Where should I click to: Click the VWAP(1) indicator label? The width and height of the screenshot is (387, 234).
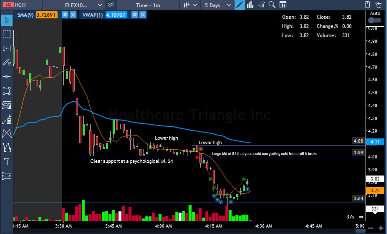[92, 15]
